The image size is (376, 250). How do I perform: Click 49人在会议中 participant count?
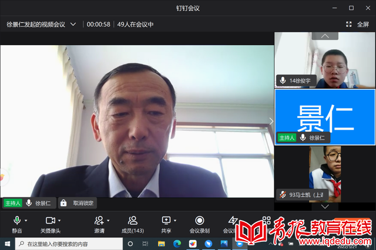pos(135,25)
